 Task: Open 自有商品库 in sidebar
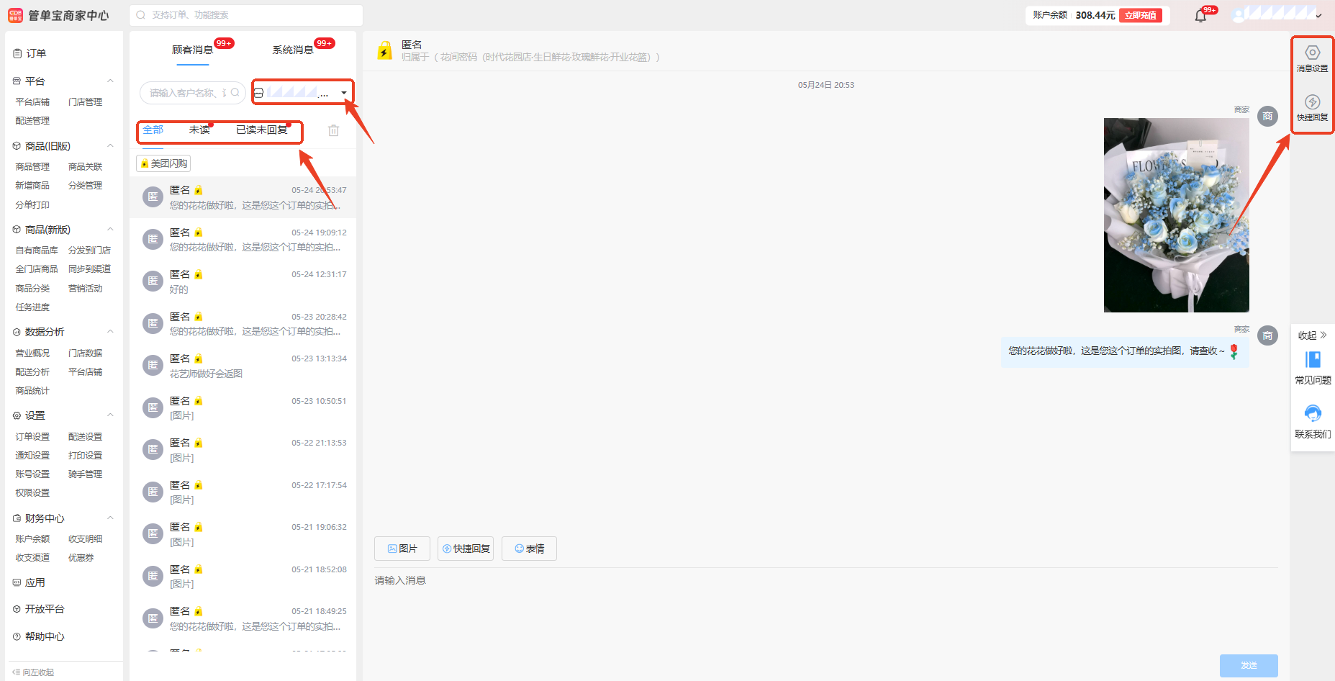click(37, 250)
